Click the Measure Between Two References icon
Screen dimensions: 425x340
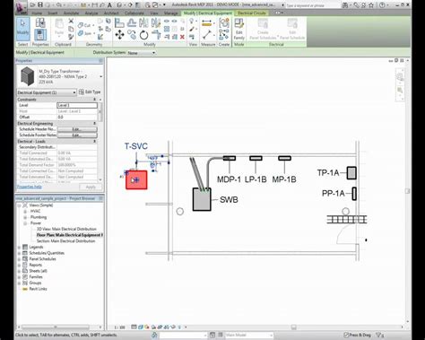point(207,35)
